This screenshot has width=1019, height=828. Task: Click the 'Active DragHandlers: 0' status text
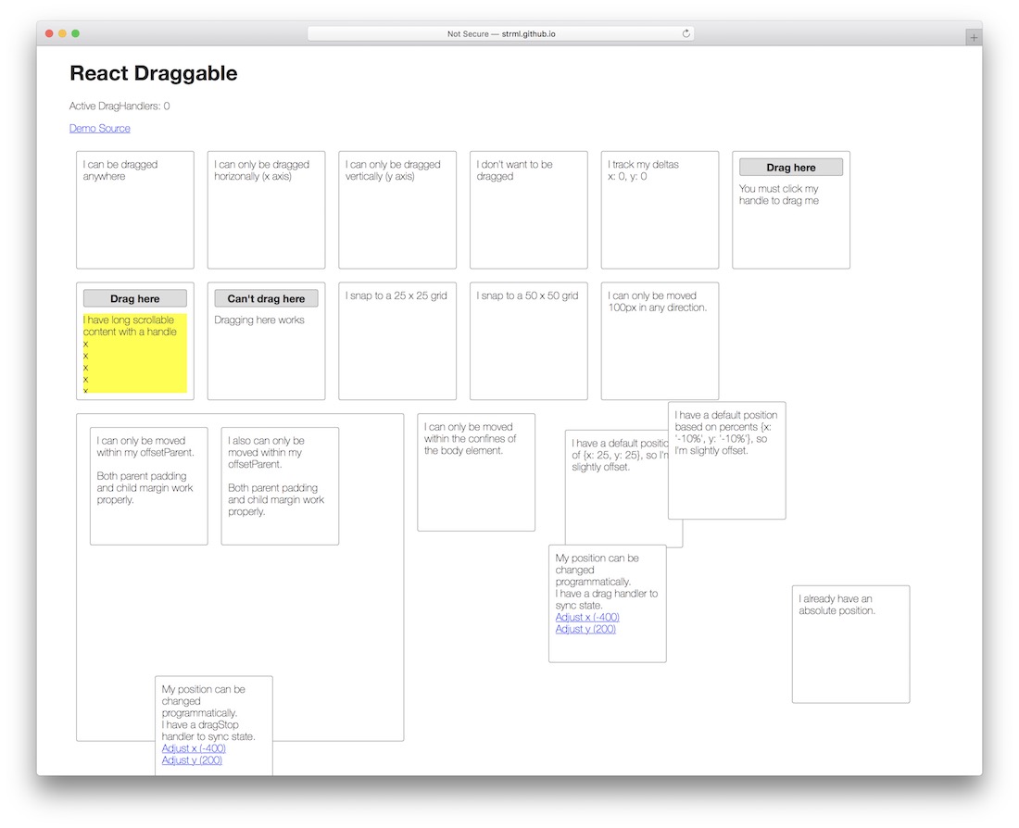tap(120, 106)
